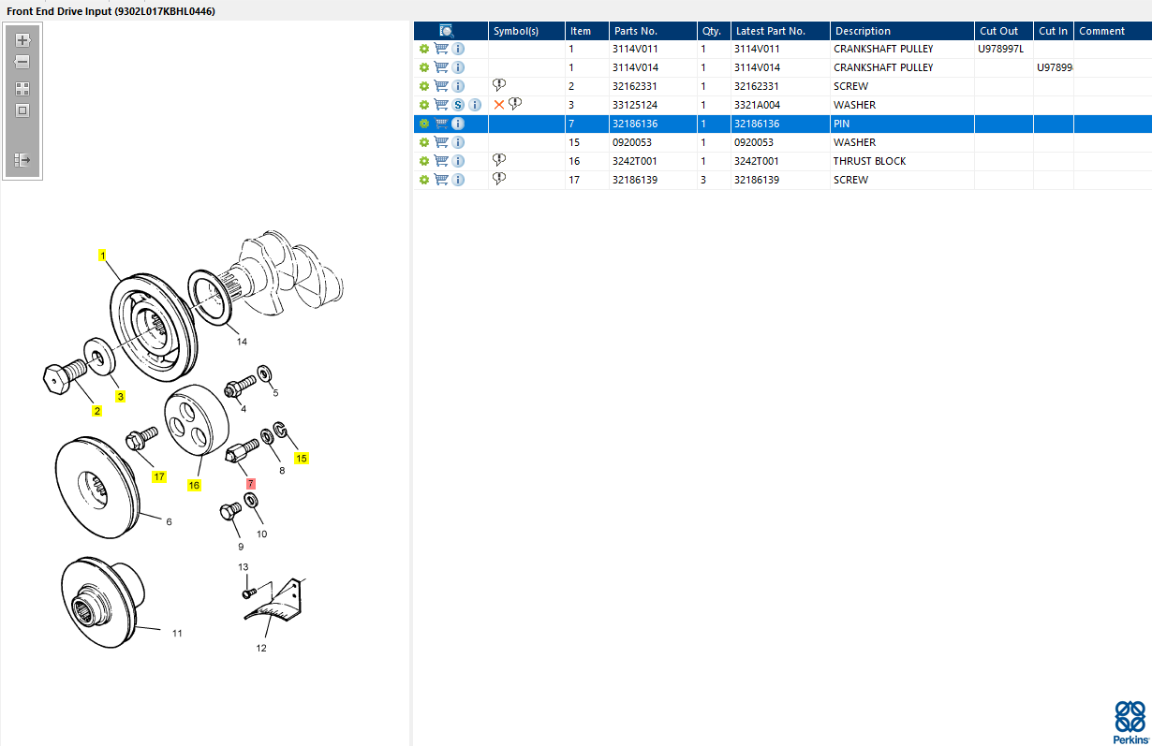1152x746 pixels.
Task: Select callout 16 on the diagram
Action: pos(194,485)
